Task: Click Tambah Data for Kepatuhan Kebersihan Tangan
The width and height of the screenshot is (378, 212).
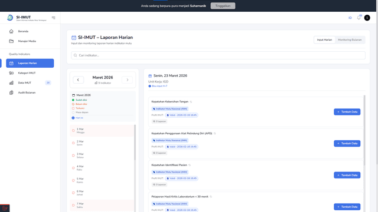Action: coord(347,112)
